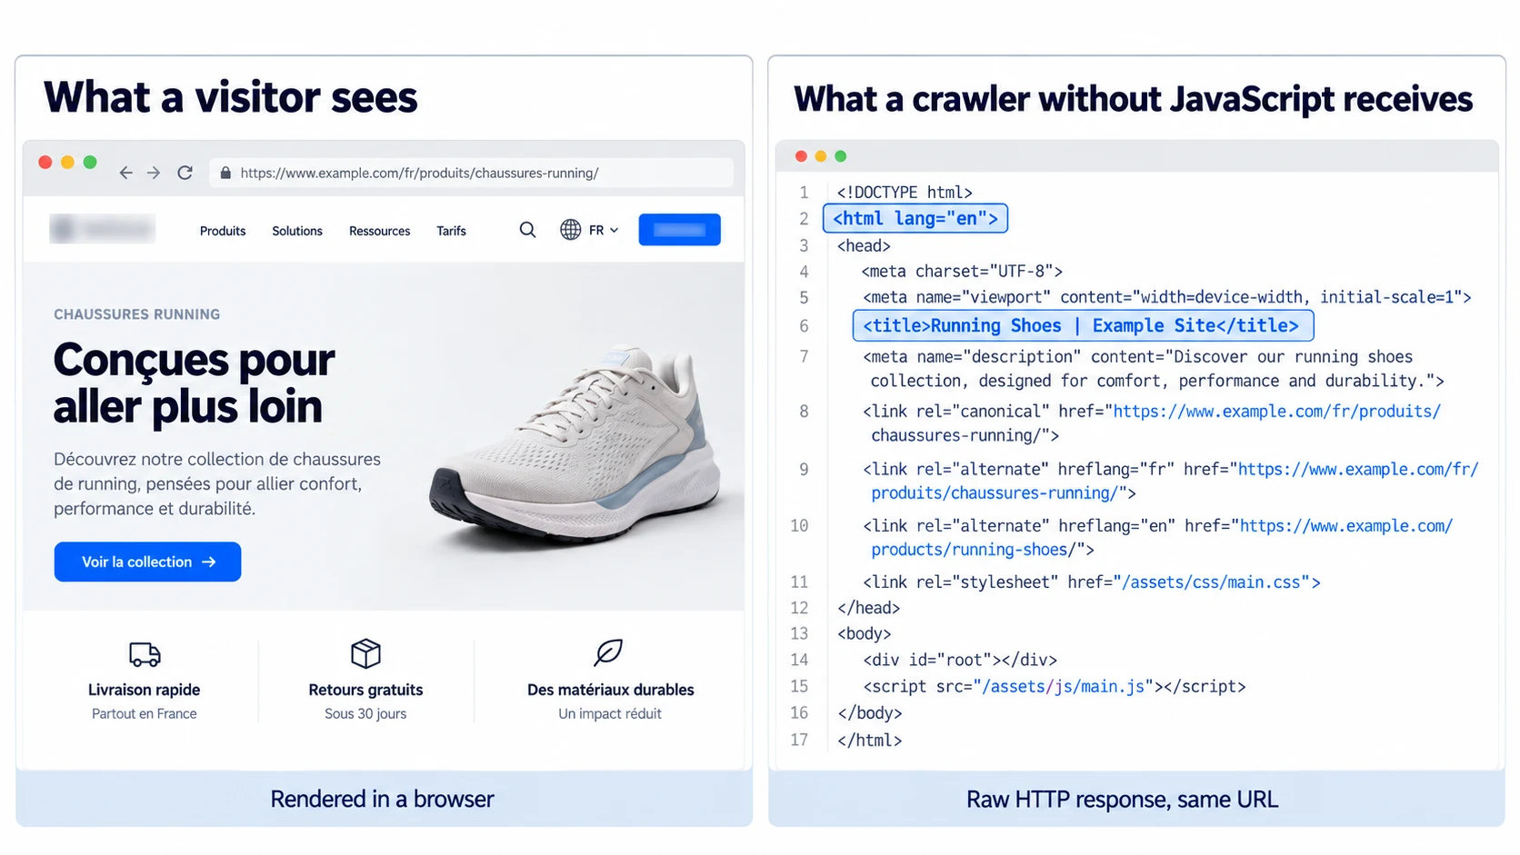
Task: Click the globe language icon
Action: pyautogui.click(x=570, y=230)
